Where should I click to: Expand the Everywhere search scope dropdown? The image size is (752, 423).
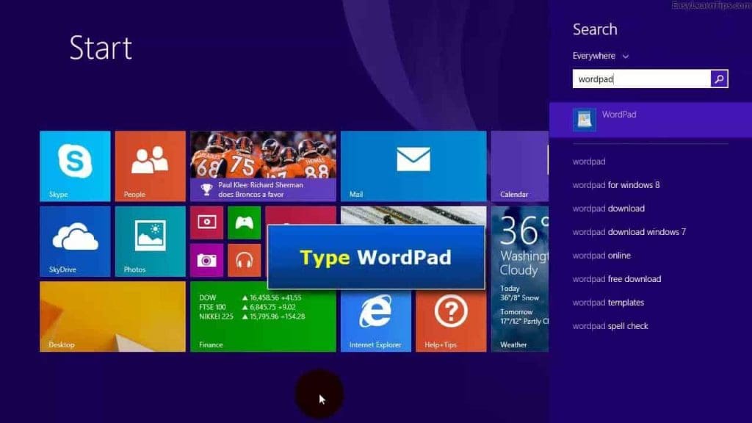[599, 56]
